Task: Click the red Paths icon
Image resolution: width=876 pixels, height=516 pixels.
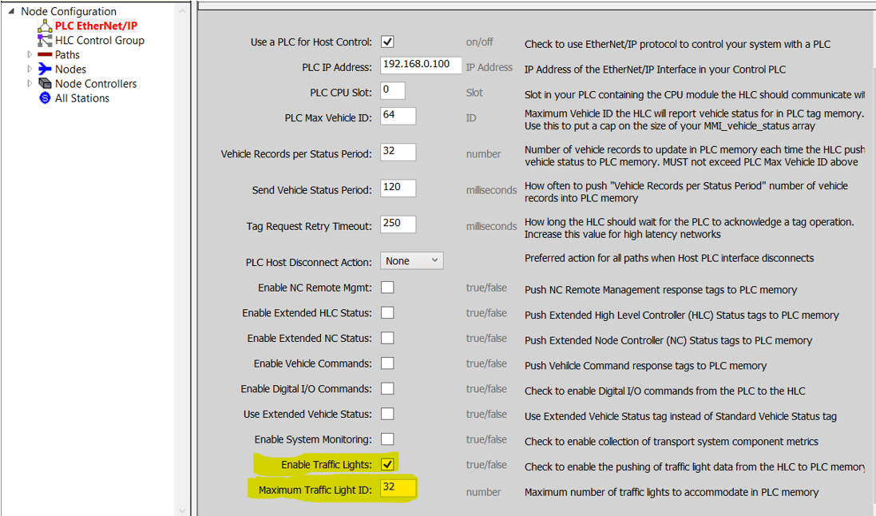Action: click(45, 55)
